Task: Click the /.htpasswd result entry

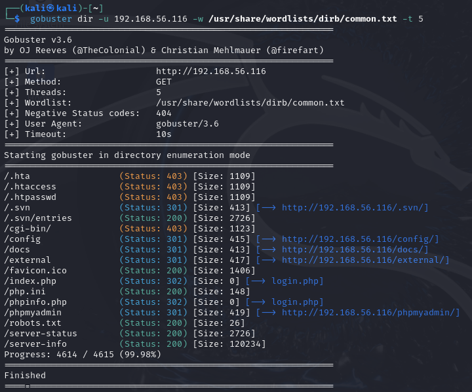Action: [30, 197]
